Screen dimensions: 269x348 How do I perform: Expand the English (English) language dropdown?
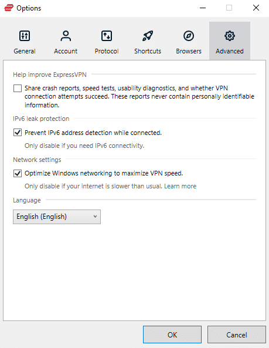[57, 217]
